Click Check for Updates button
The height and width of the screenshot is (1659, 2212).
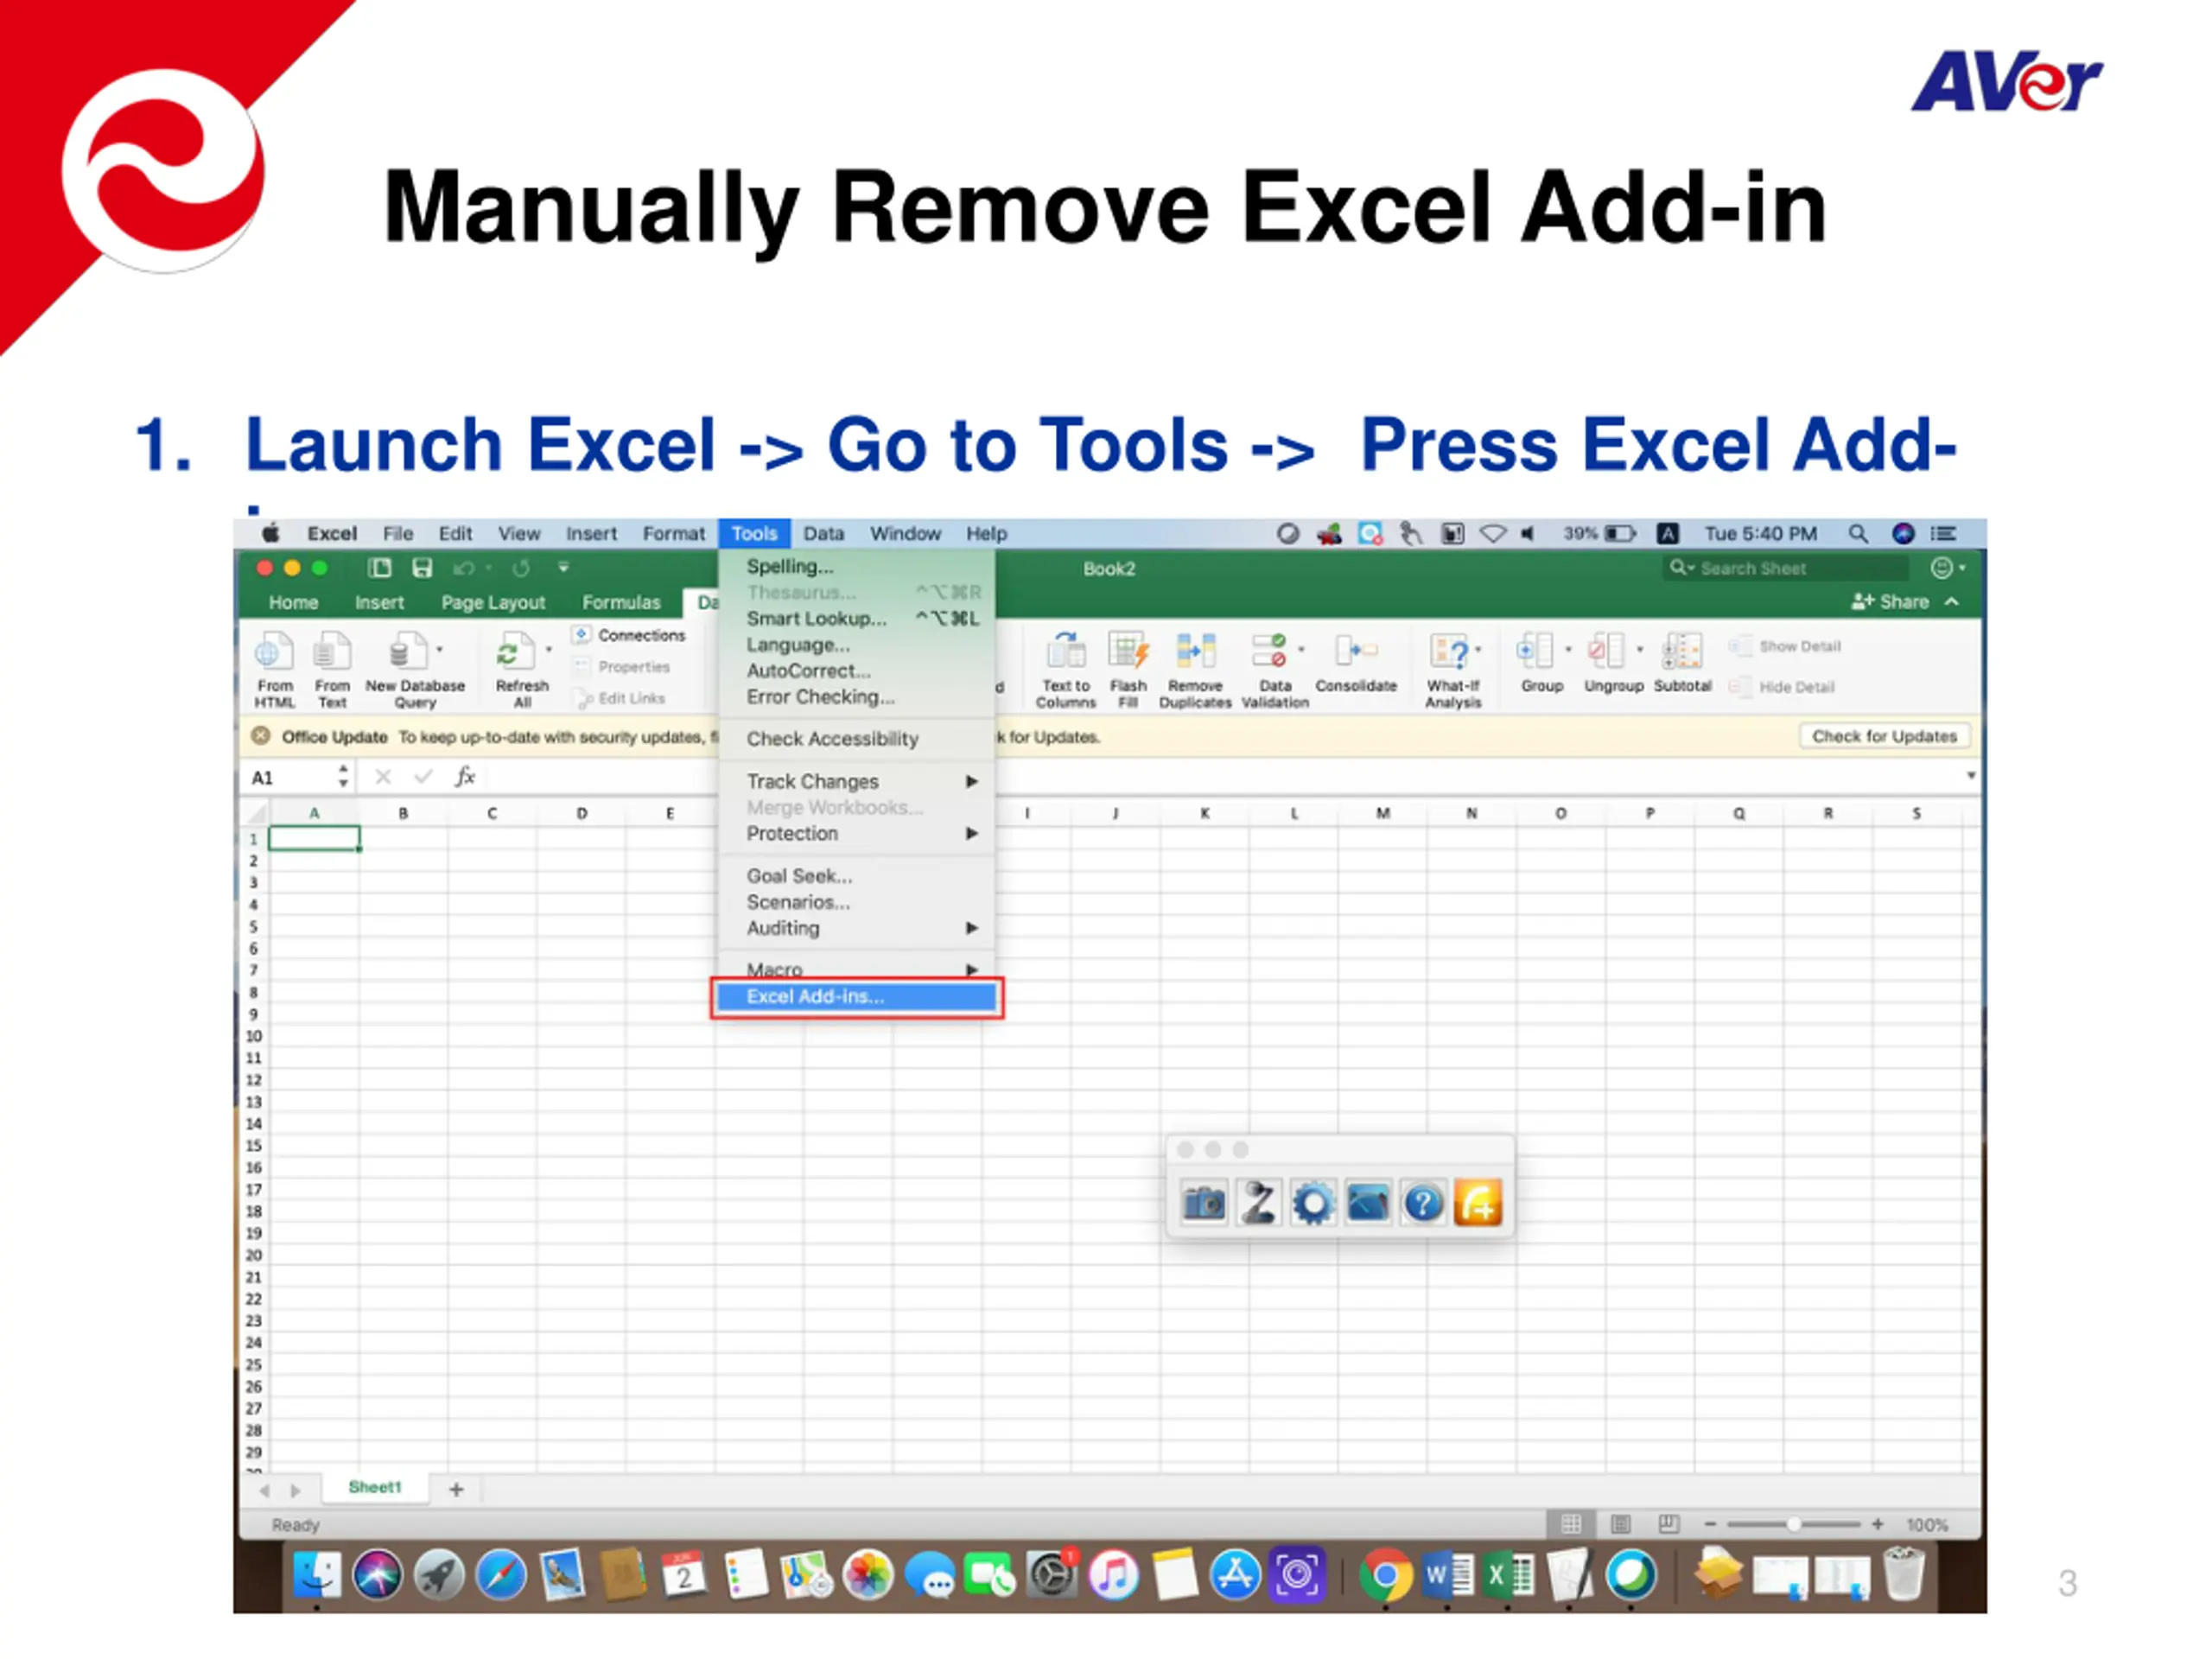[1885, 736]
